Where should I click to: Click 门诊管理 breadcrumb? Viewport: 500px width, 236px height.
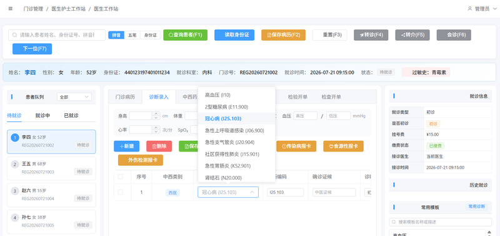coord(33,9)
